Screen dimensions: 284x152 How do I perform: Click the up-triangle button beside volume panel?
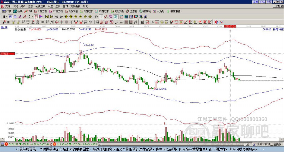pos(2,140)
